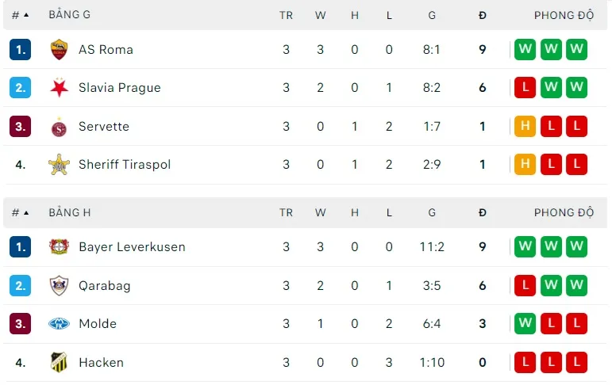Click Molde's green W form badge
This screenshot has width=612, height=385.
(x=525, y=324)
